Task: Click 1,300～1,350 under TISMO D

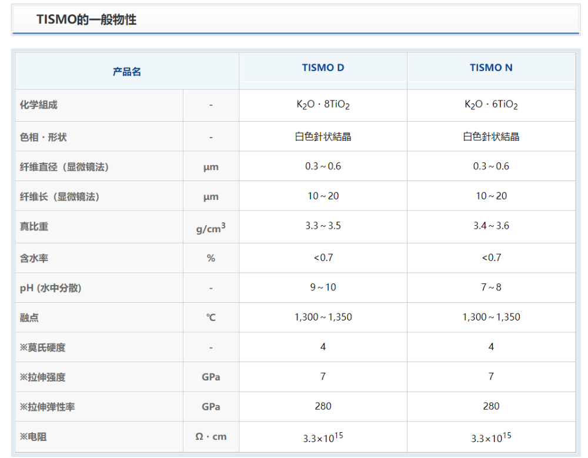Action: [x=323, y=317]
